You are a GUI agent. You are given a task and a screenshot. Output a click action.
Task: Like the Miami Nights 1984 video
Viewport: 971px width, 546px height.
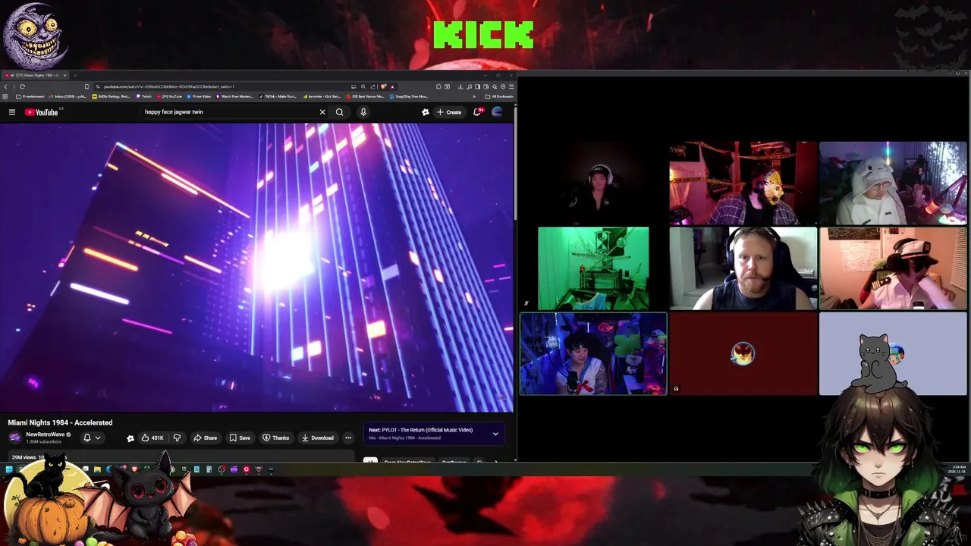click(x=152, y=438)
